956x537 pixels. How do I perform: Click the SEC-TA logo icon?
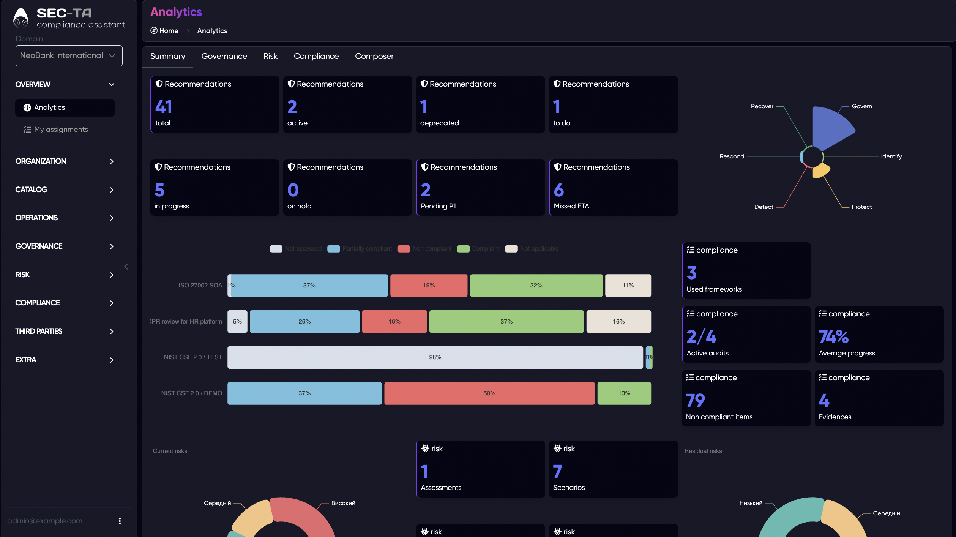(21, 18)
